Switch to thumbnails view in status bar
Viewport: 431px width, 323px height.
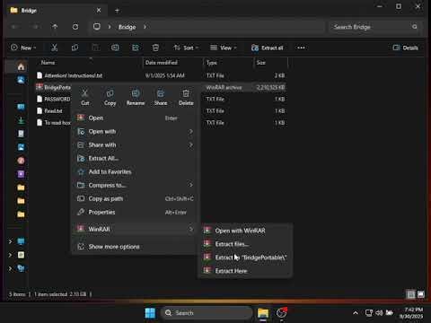pos(421,294)
